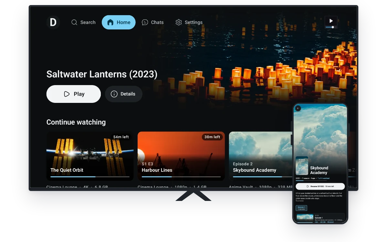Resume the Harbour Lines card

(181, 156)
